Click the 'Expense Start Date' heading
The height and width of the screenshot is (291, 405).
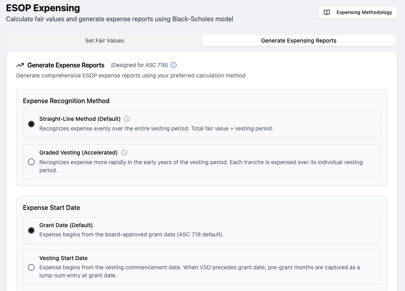coord(51,208)
